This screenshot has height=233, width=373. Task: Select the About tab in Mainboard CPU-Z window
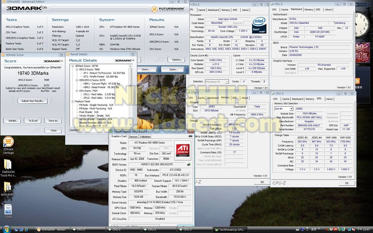tap(328, 9)
